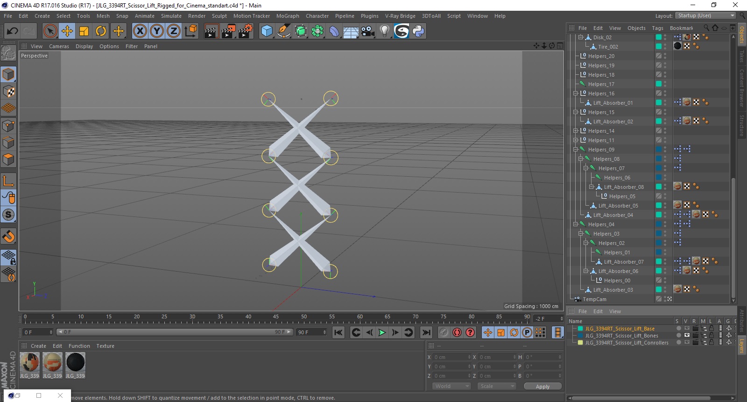Toggle Autokeying button
Viewport: 747px width, 402px height.
[457, 332]
